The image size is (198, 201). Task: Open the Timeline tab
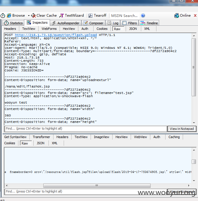coord(149,23)
